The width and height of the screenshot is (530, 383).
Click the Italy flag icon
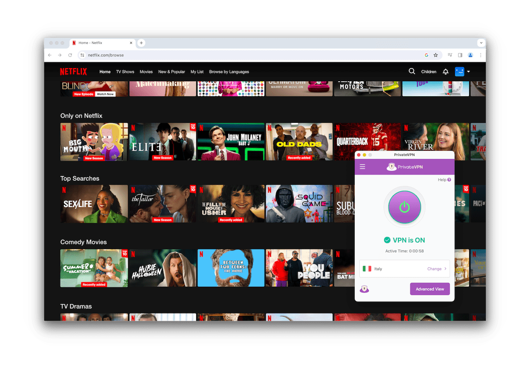367,269
